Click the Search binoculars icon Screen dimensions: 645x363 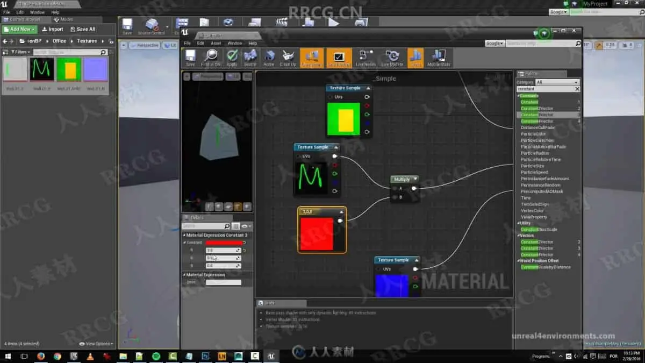point(250,58)
